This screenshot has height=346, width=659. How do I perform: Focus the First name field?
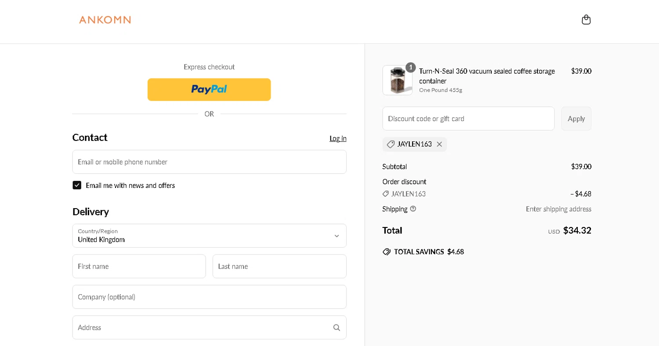139,267
